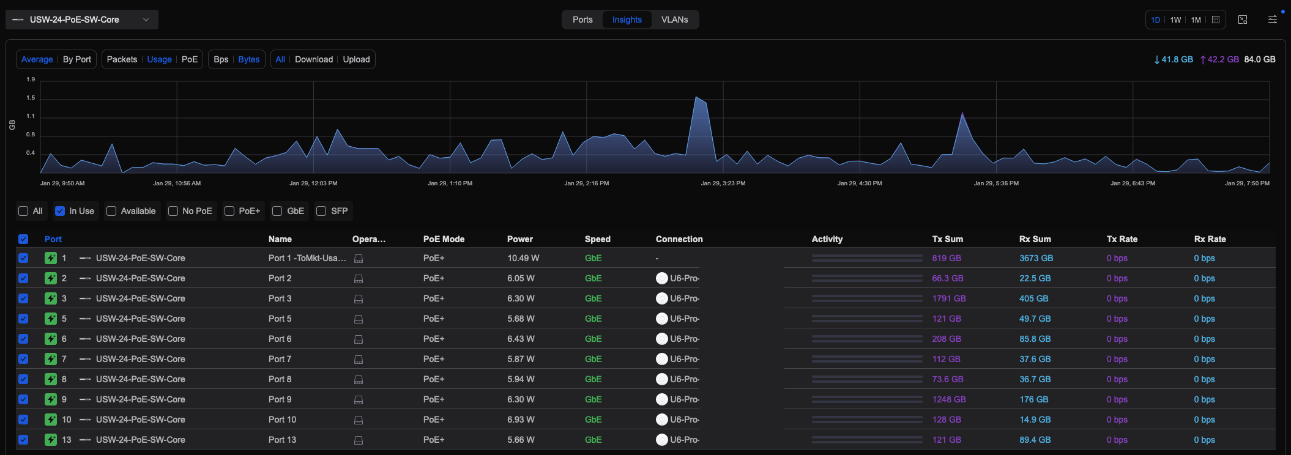Select the By Port chart mode
Screen dimensions: 1291x455
coord(77,59)
